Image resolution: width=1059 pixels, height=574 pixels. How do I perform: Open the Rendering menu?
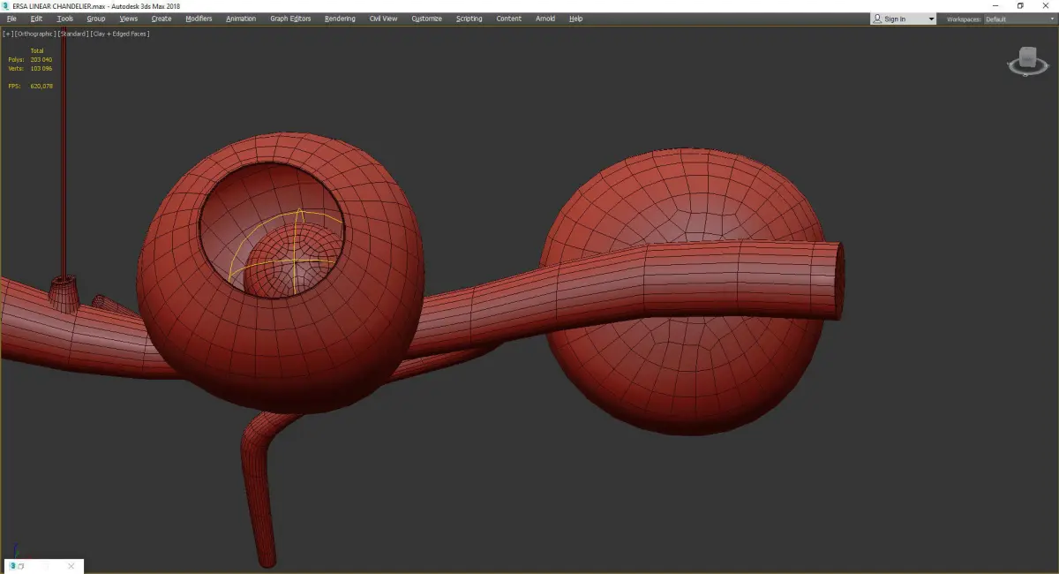340,19
